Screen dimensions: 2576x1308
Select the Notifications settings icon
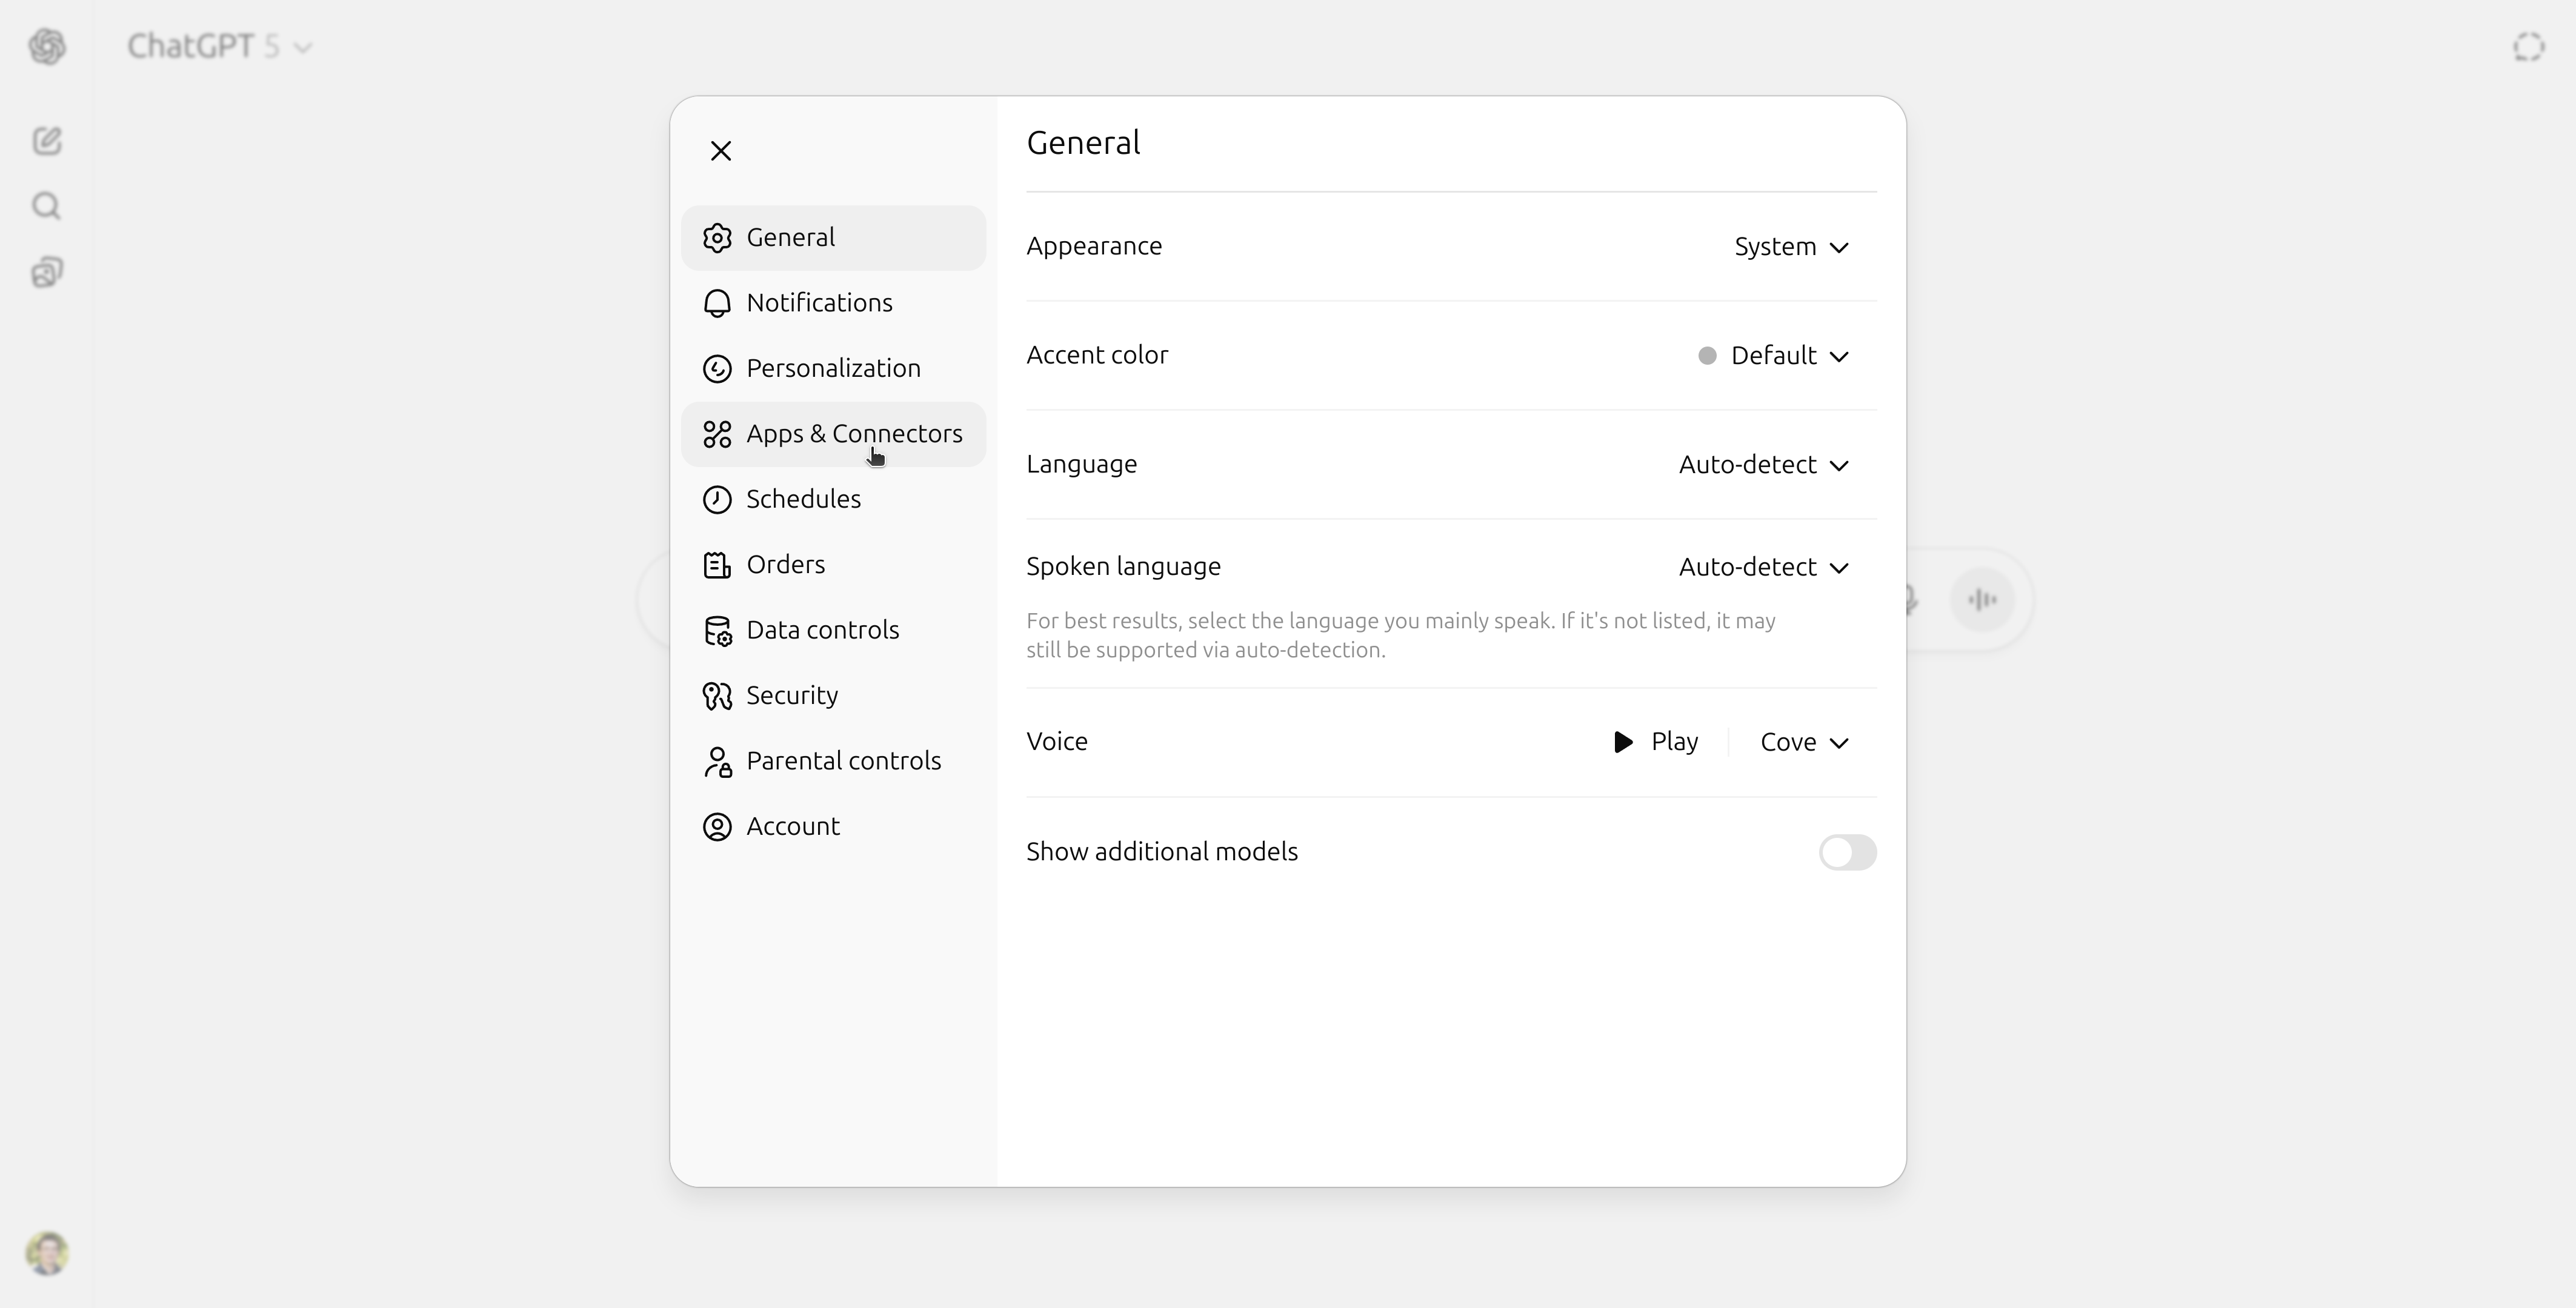[x=717, y=303]
